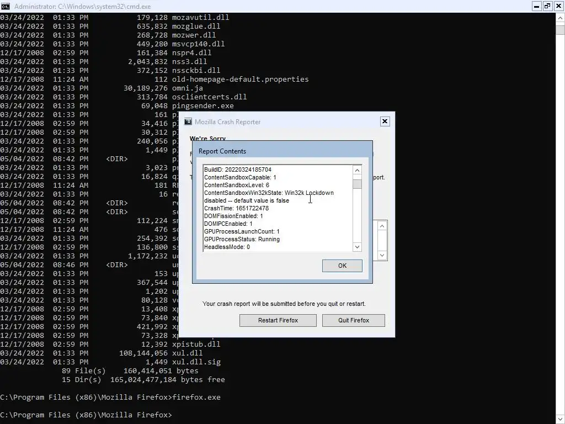The width and height of the screenshot is (565, 424).
Task: Click the Report Contents dialog title
Action: click(x=222, y=151)
